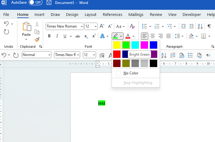The height and width of the screenshot is (142, 215).
Task: Switch to the Design tab
Action: click(x=72, y=15)
